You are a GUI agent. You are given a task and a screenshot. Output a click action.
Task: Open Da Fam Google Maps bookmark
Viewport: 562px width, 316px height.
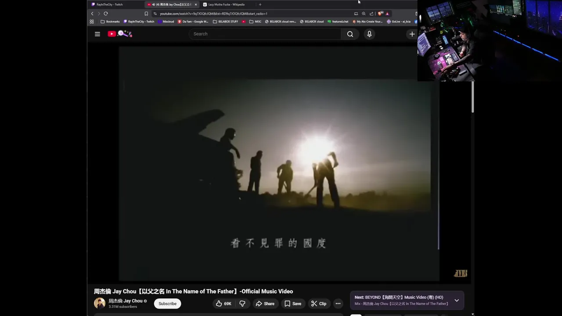click(x=193, y=22)
